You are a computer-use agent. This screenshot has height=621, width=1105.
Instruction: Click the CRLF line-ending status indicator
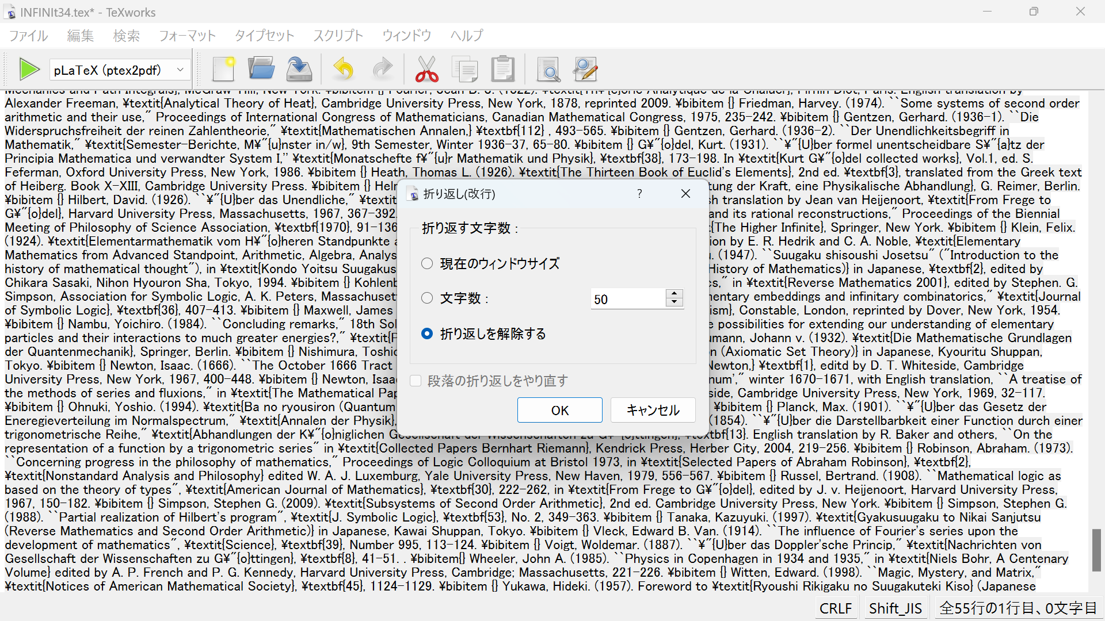[x=836, y=608]
